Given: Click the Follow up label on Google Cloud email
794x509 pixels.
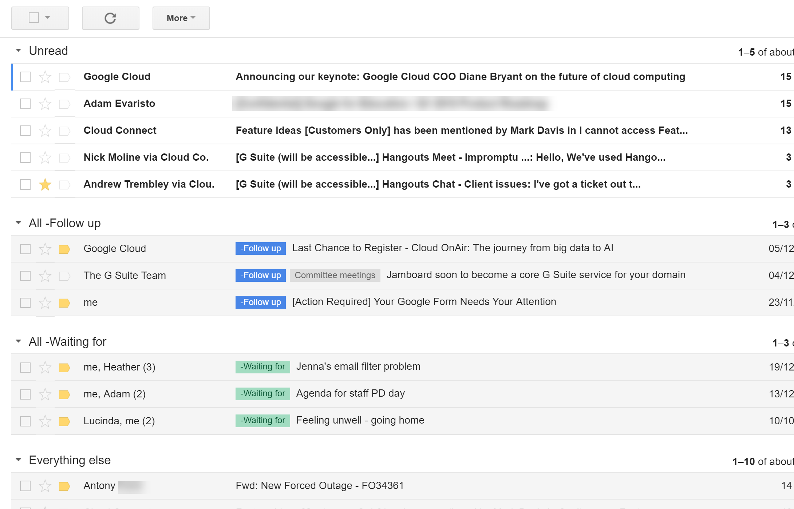Looking at the screenshot, I should [261, 249].
